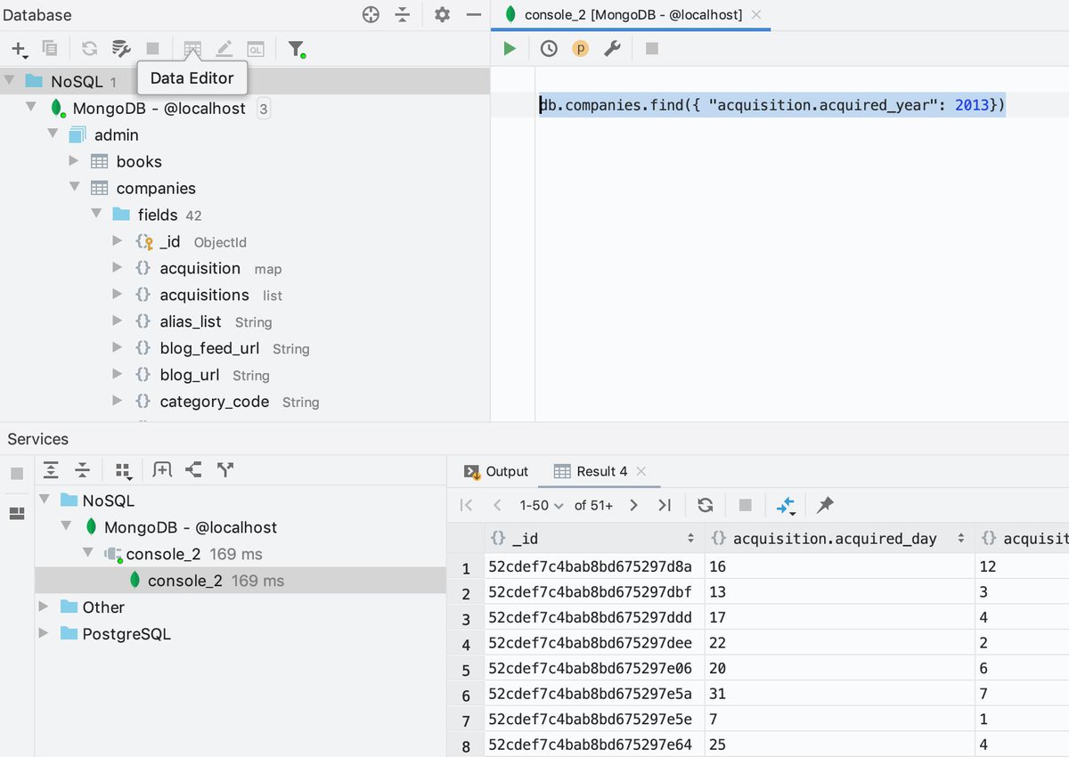This screenshot has height=757, width=1069.
Task: Go to next results page
Action: point(633,505)
